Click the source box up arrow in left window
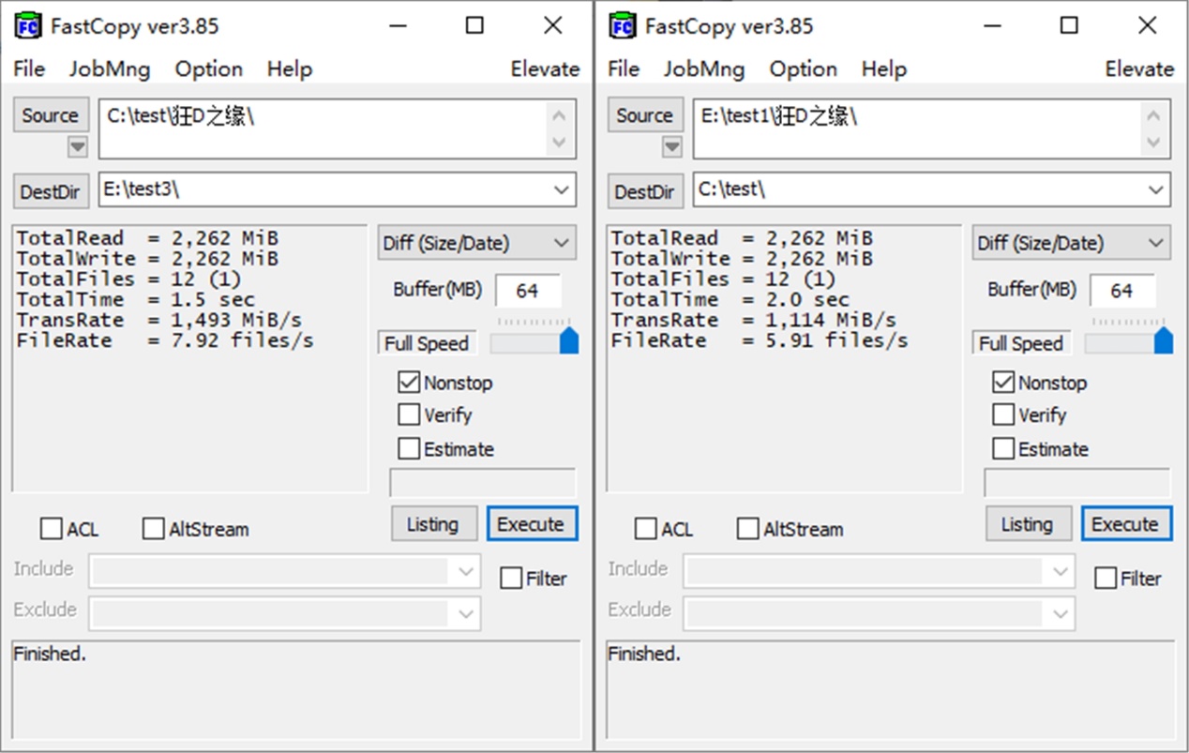Viewport: 1189px width, 753px height. pyautogui.click(x=560, y=116)
